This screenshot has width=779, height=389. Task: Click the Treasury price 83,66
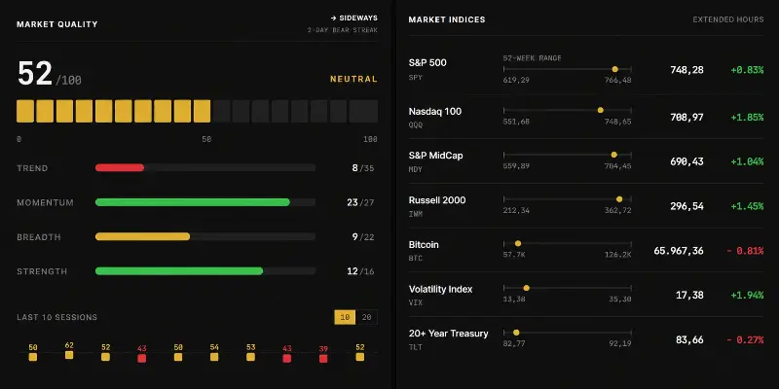(689, 339)
